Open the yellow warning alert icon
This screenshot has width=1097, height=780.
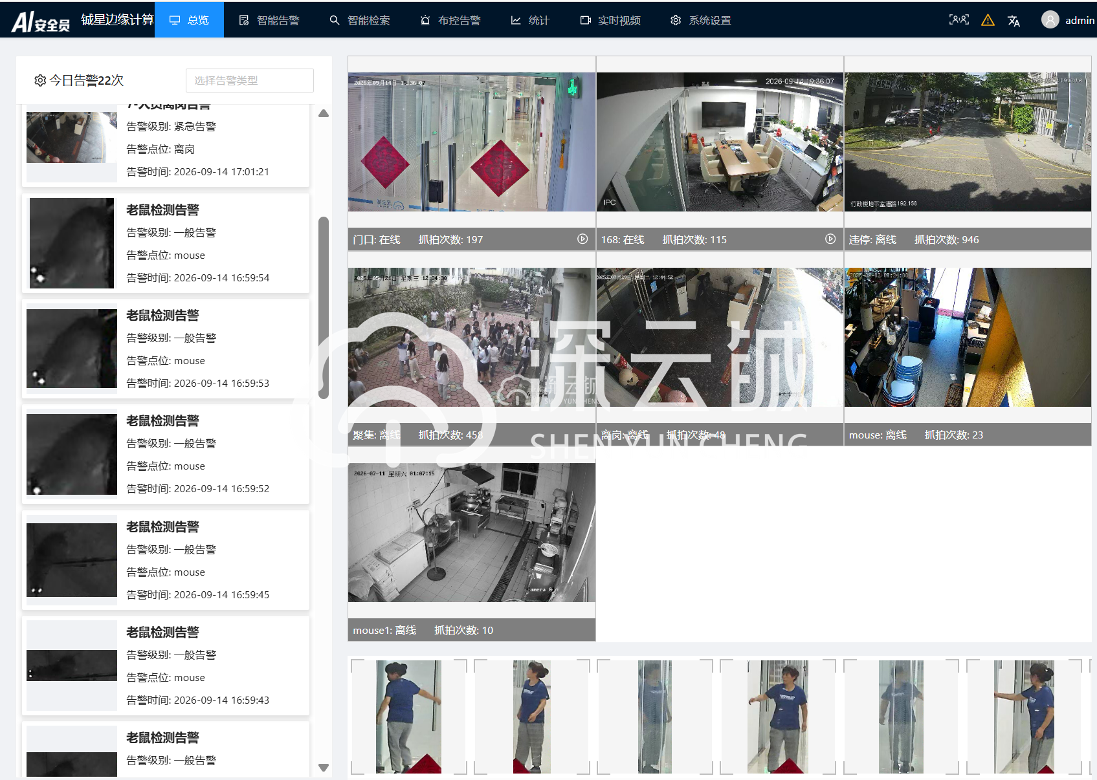click(988, 20)
